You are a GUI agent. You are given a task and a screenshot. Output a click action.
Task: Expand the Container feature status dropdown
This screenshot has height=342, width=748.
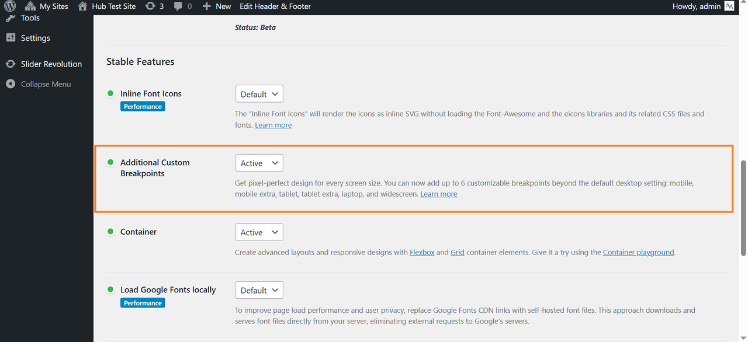tap(259, 232)
